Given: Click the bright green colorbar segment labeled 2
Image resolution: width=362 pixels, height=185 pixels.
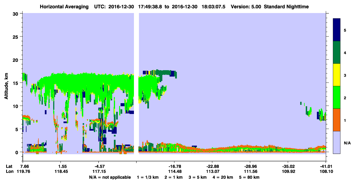Looking at the screenshot, I should 337,97.
